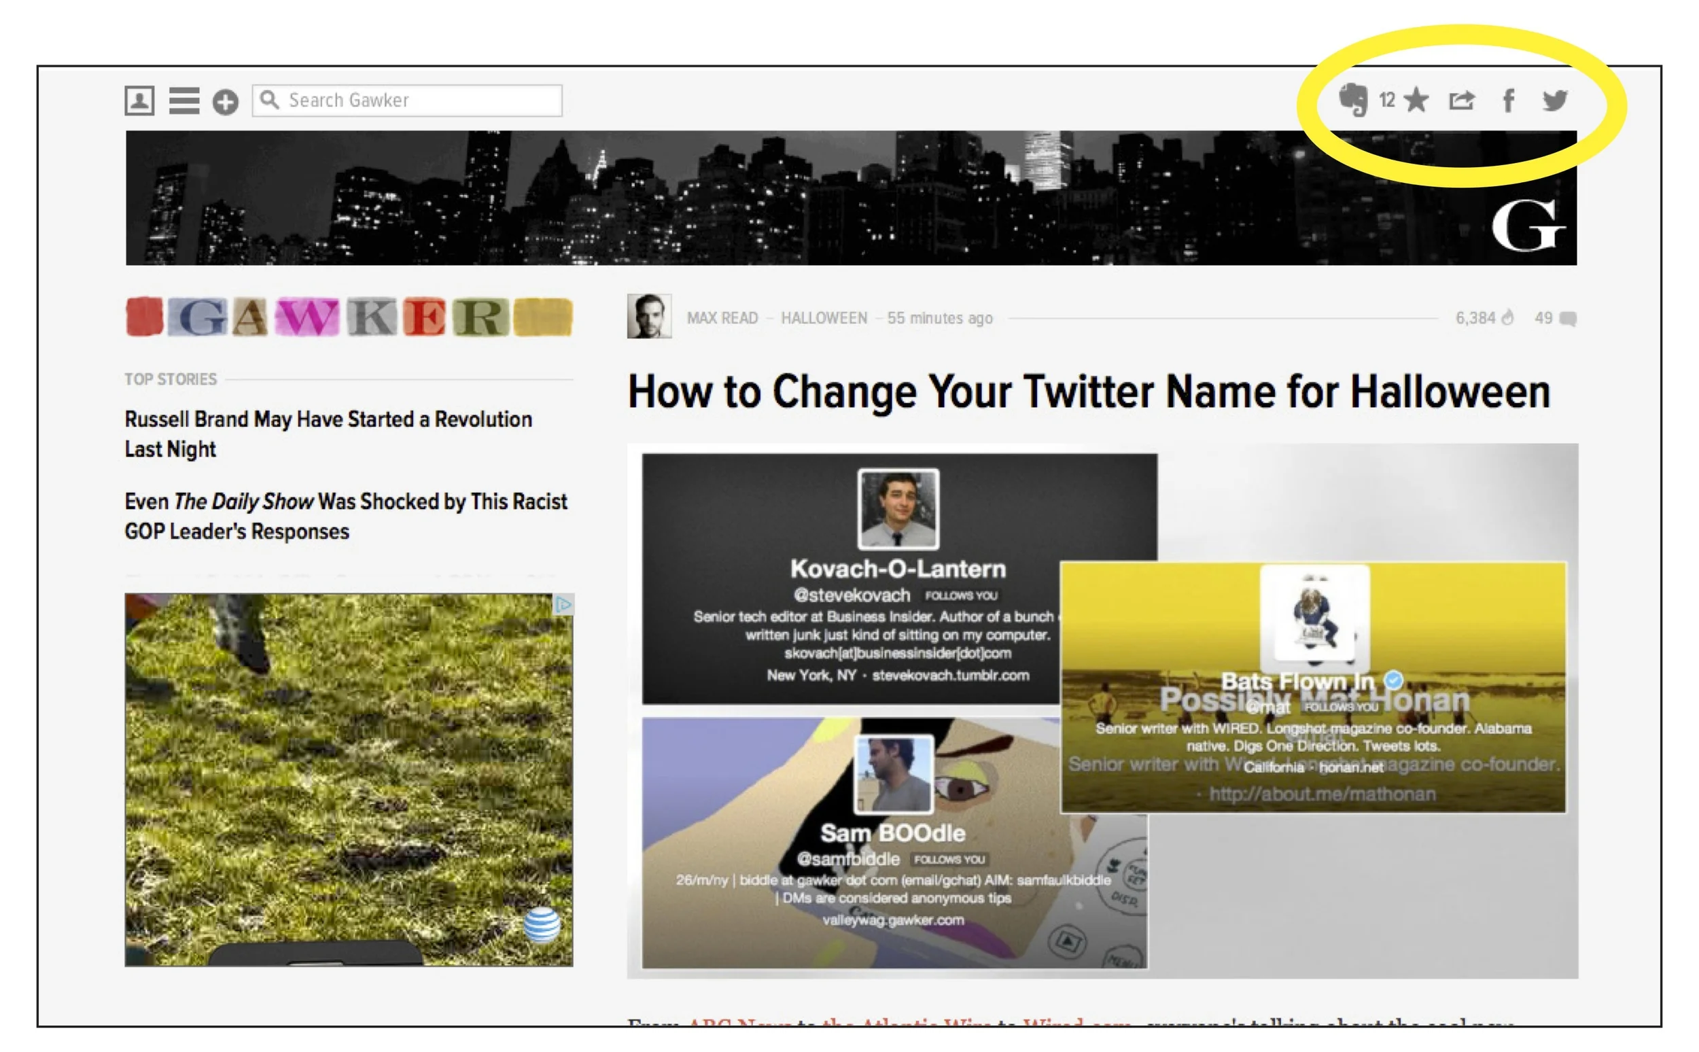Star this article with star icon
The width and height of the screenshot is (1699, 1052).
pos(1416,100)
